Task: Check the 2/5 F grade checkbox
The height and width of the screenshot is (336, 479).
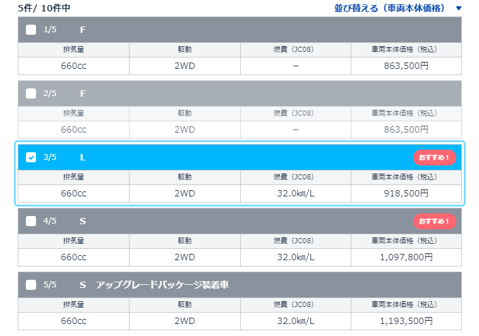Action: click(x=31, y=93)
